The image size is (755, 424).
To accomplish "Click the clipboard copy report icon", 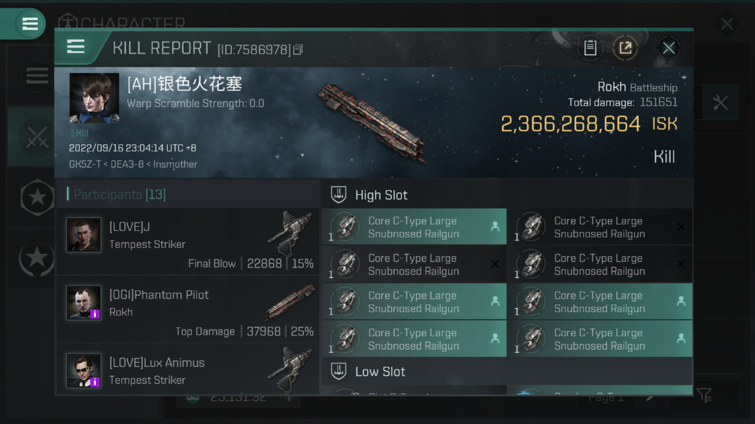I will coord(590,48).
